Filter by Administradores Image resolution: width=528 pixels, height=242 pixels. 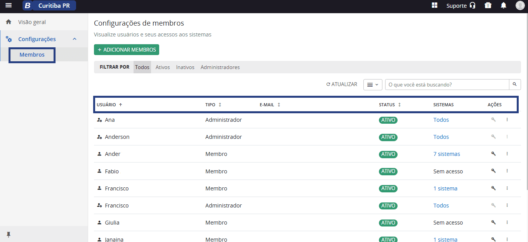(x=220, y=67)
